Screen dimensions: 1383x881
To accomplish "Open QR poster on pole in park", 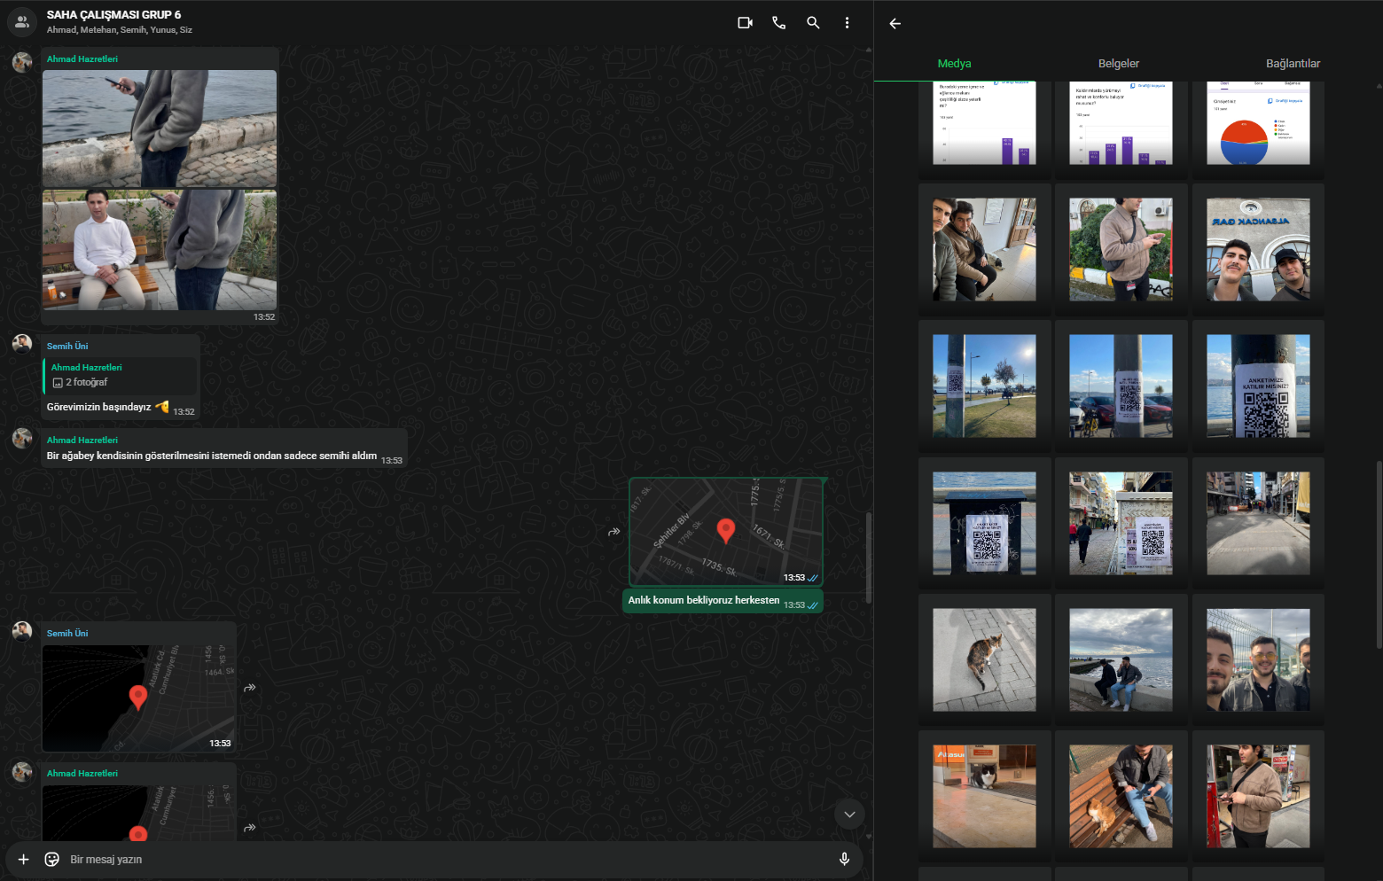I will [984, 386].
